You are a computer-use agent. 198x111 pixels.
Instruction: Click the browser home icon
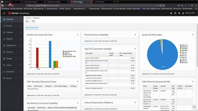(12, 6)
